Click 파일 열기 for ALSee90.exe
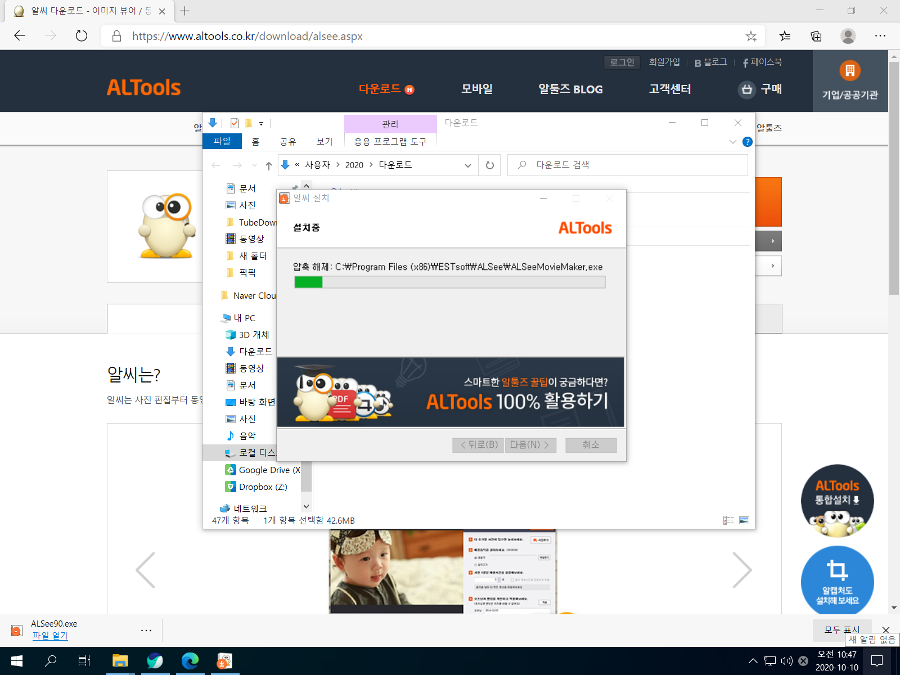The image size is (900, 675). click(50, 636)
